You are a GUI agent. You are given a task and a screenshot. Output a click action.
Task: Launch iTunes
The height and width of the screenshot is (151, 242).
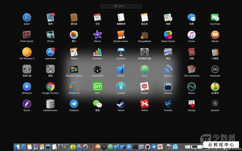coord(191,35)
